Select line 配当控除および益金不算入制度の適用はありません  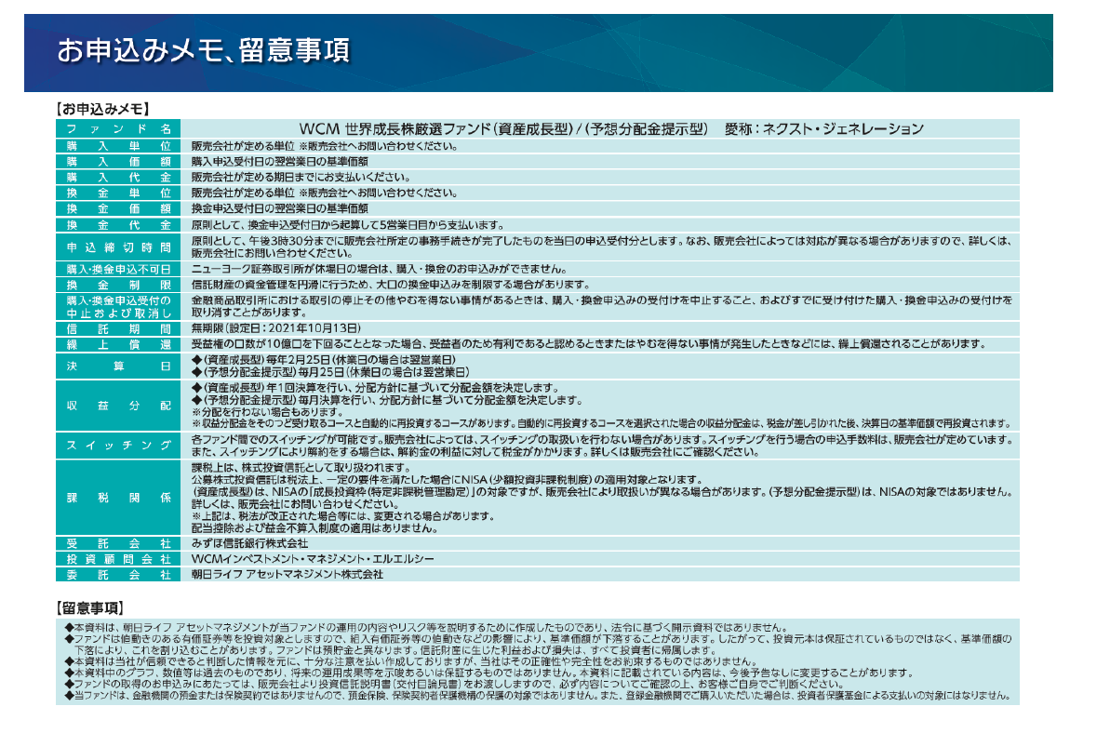pos(315,527)
